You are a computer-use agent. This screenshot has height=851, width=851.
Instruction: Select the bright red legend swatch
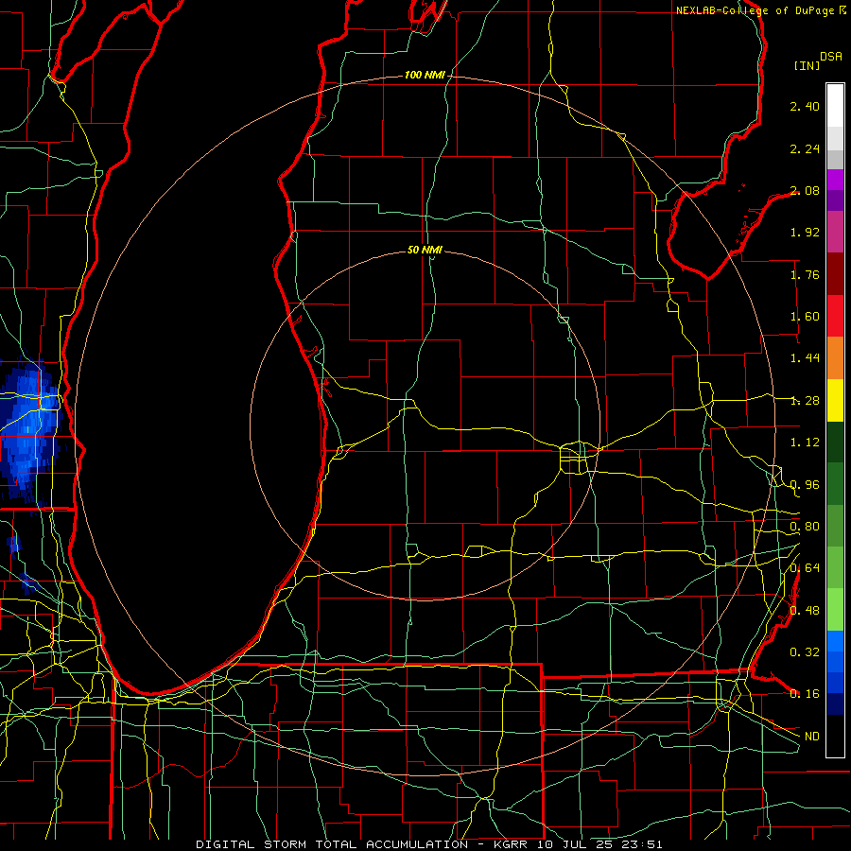(835, 316)
